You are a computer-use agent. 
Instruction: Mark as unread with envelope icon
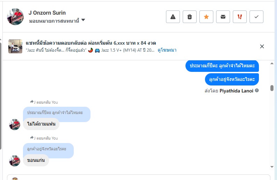pos(223,17)
